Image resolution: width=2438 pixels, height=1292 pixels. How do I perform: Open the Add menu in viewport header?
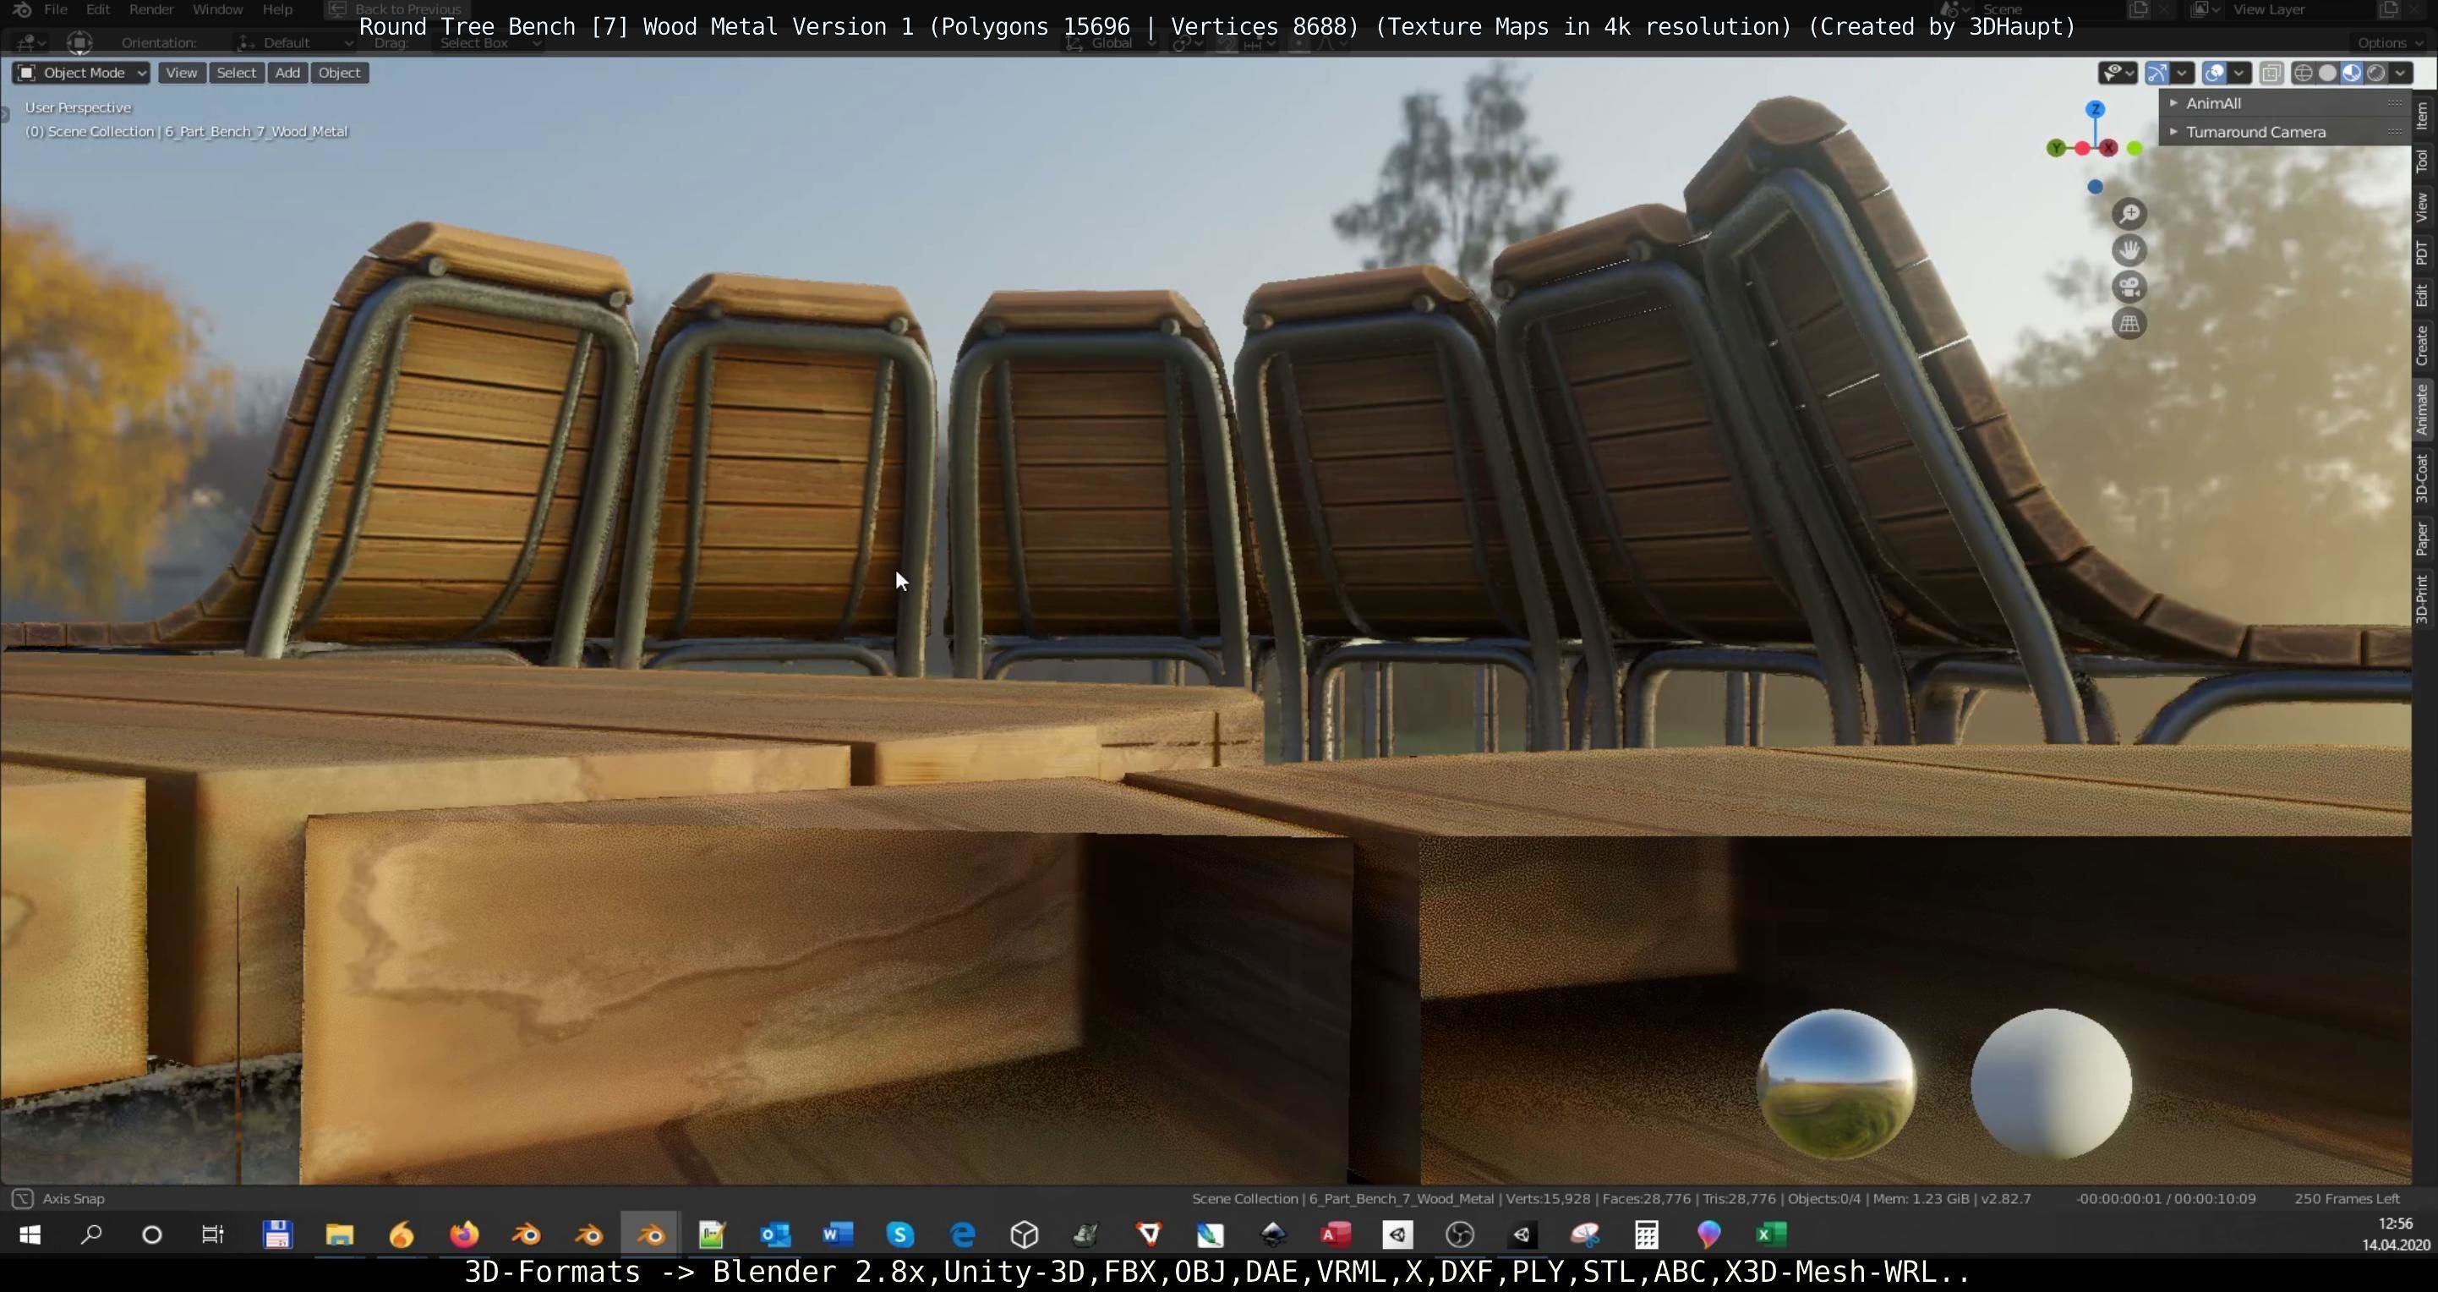click(x=287, y=73)
